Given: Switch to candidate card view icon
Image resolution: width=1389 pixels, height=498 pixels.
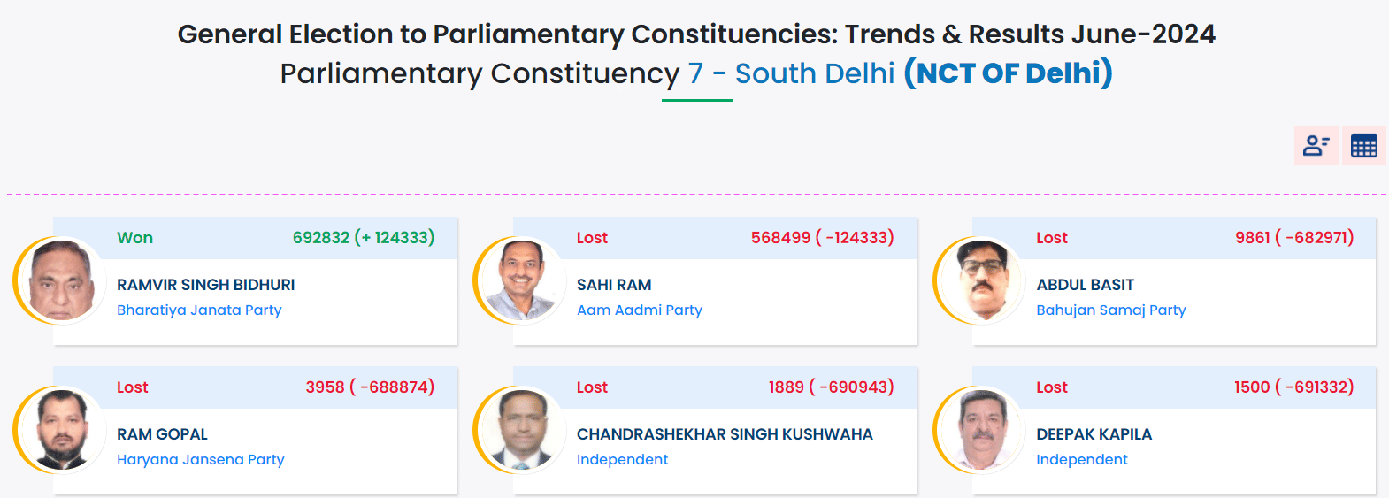Looking at the screenshot, I should click(x=1316, y=146).
